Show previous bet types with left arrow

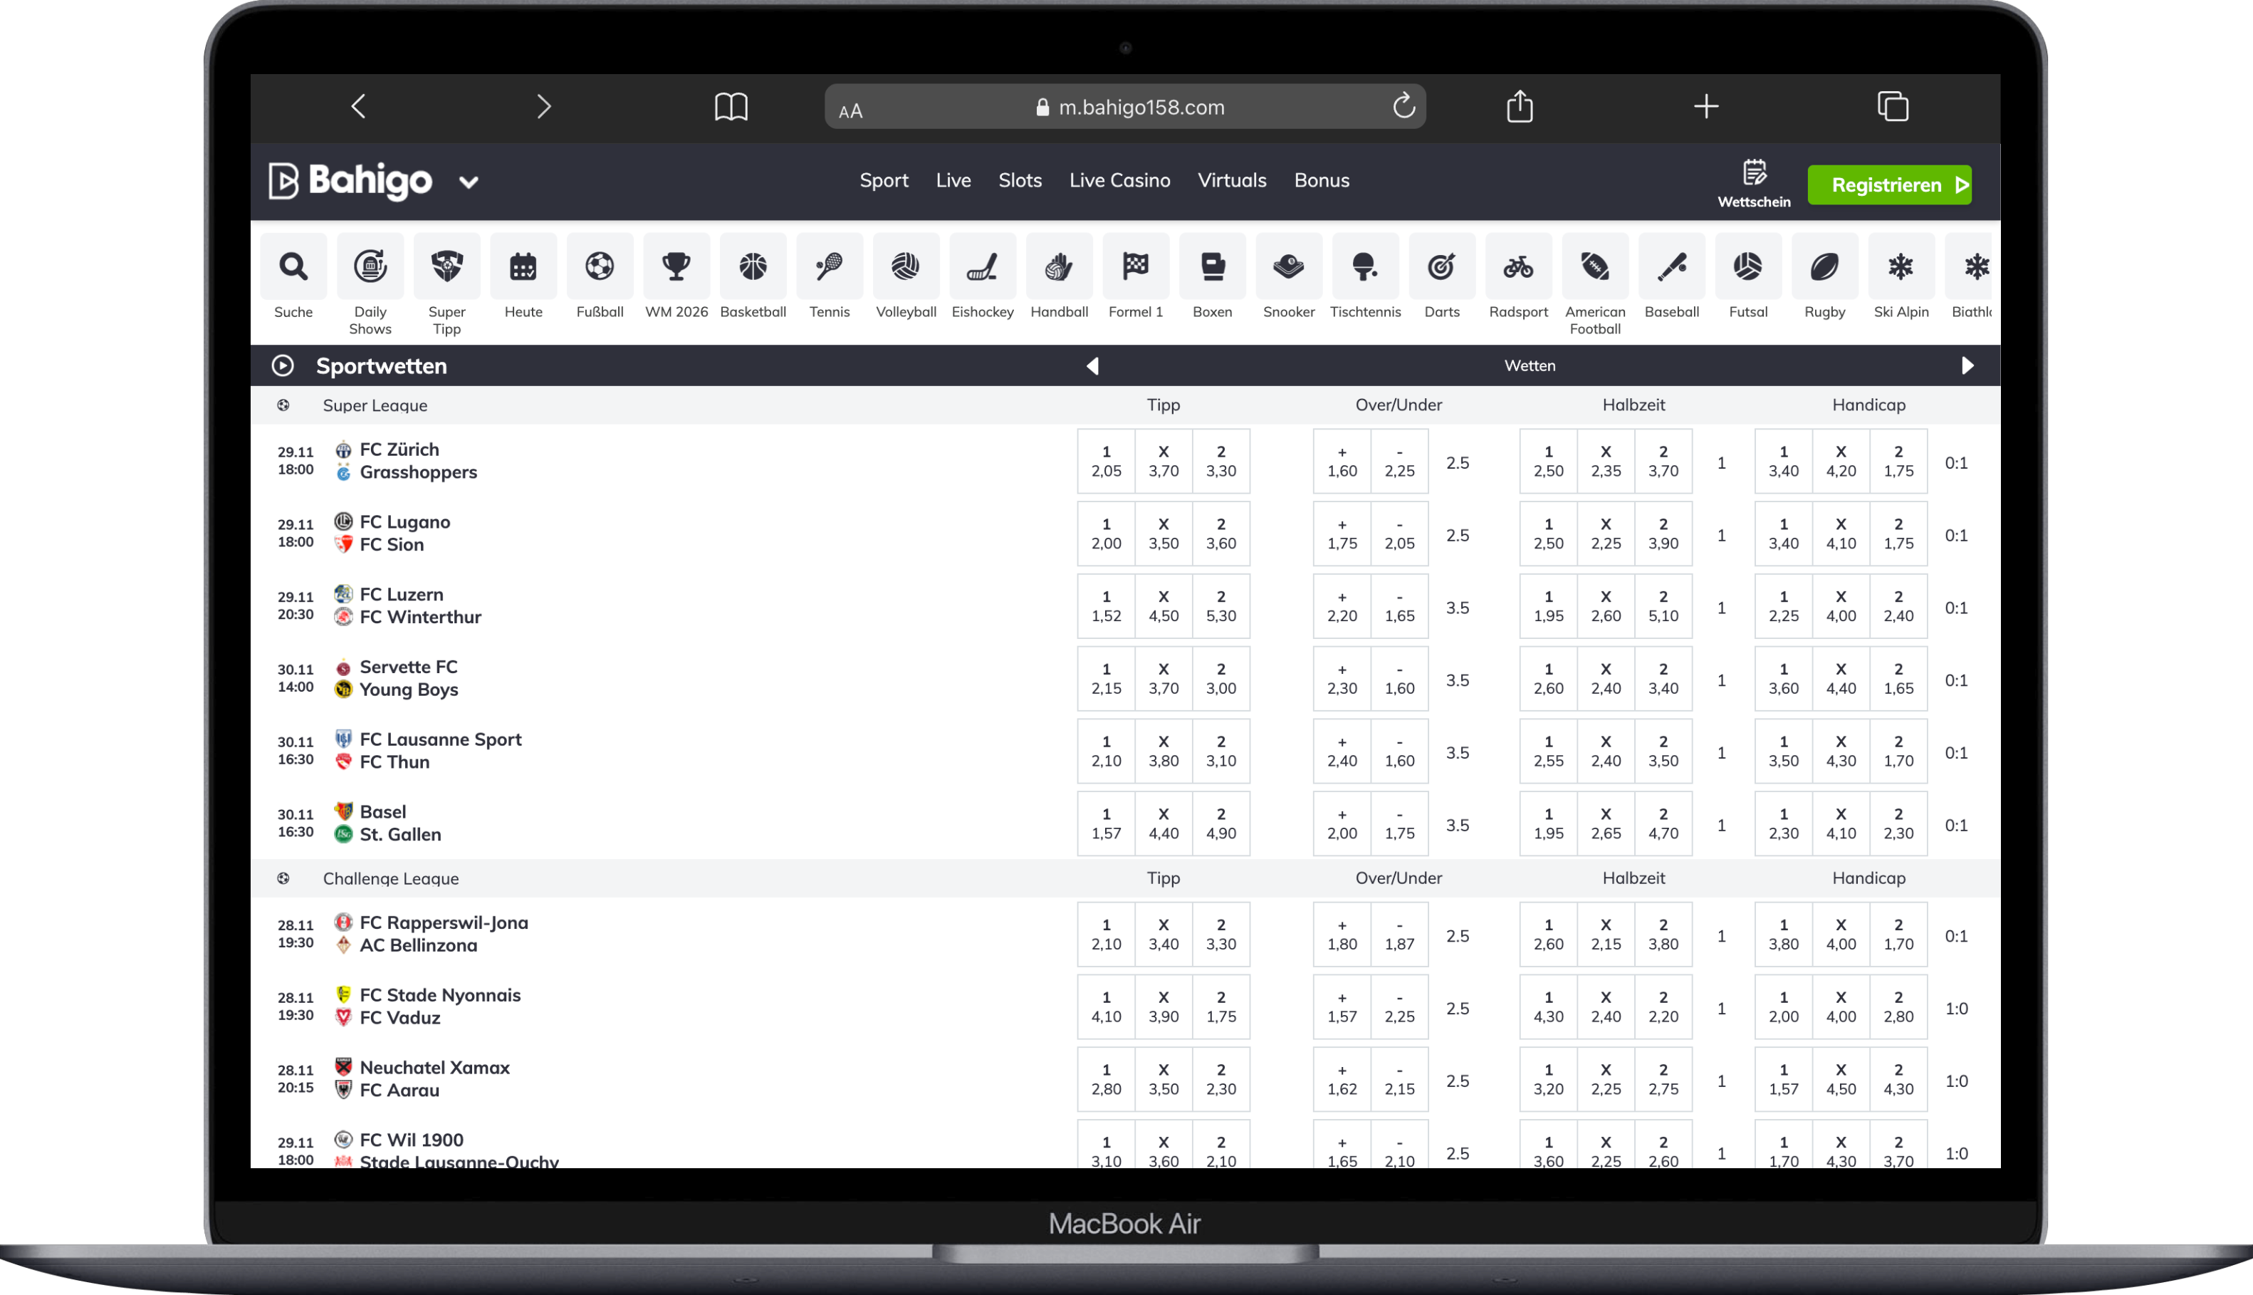click(x=1093, y=365)
